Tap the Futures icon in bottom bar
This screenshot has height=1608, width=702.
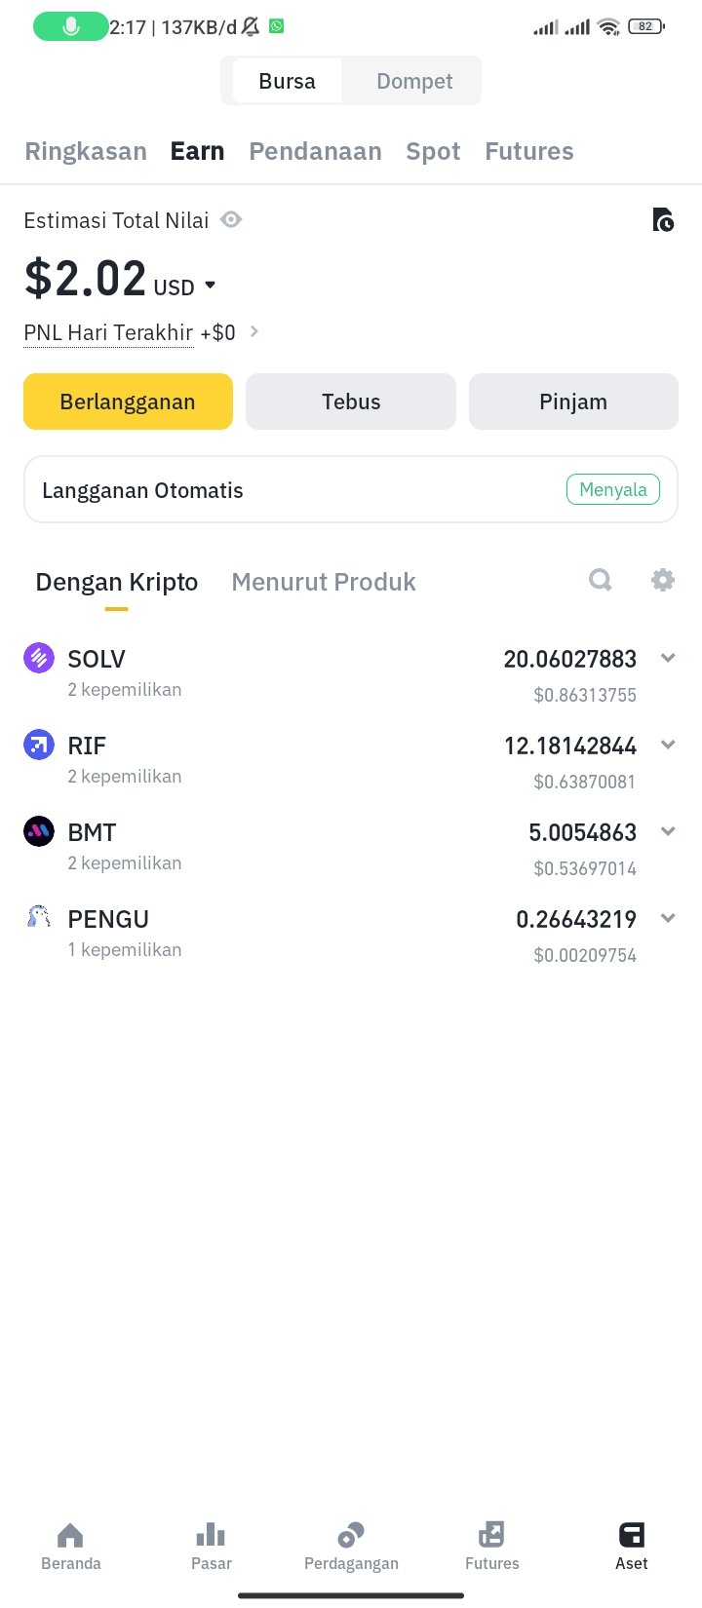pyautogui.click(x=491, y=1537)
